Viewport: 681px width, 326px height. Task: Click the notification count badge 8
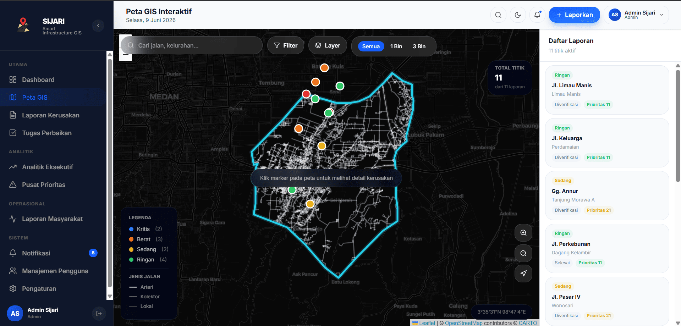[x=93, y=253]
